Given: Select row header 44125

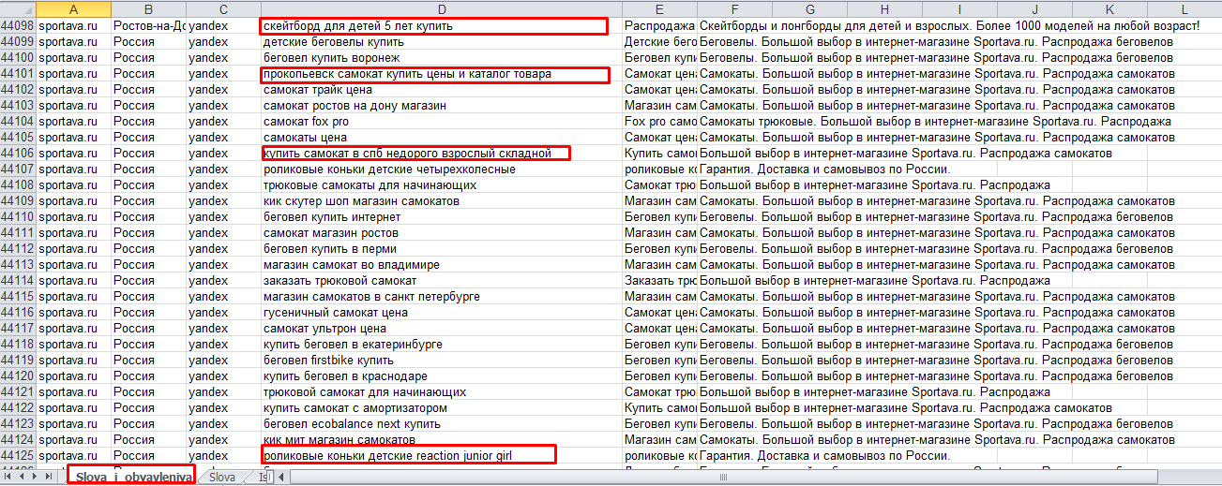Looking at the screenshot, I should tap(18, 456).
